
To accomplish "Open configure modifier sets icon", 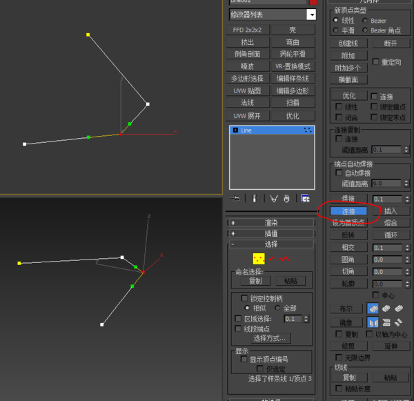I will pyautogui.click(x=305, y=198).
